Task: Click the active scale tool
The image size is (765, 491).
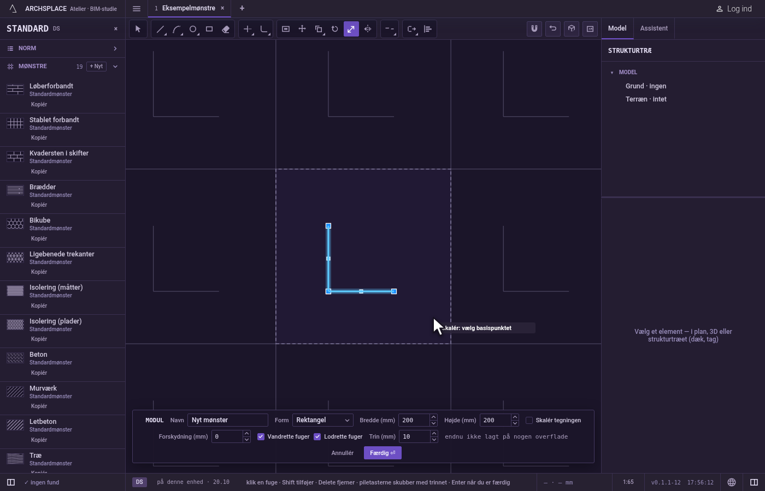Action: pos(351,29)
